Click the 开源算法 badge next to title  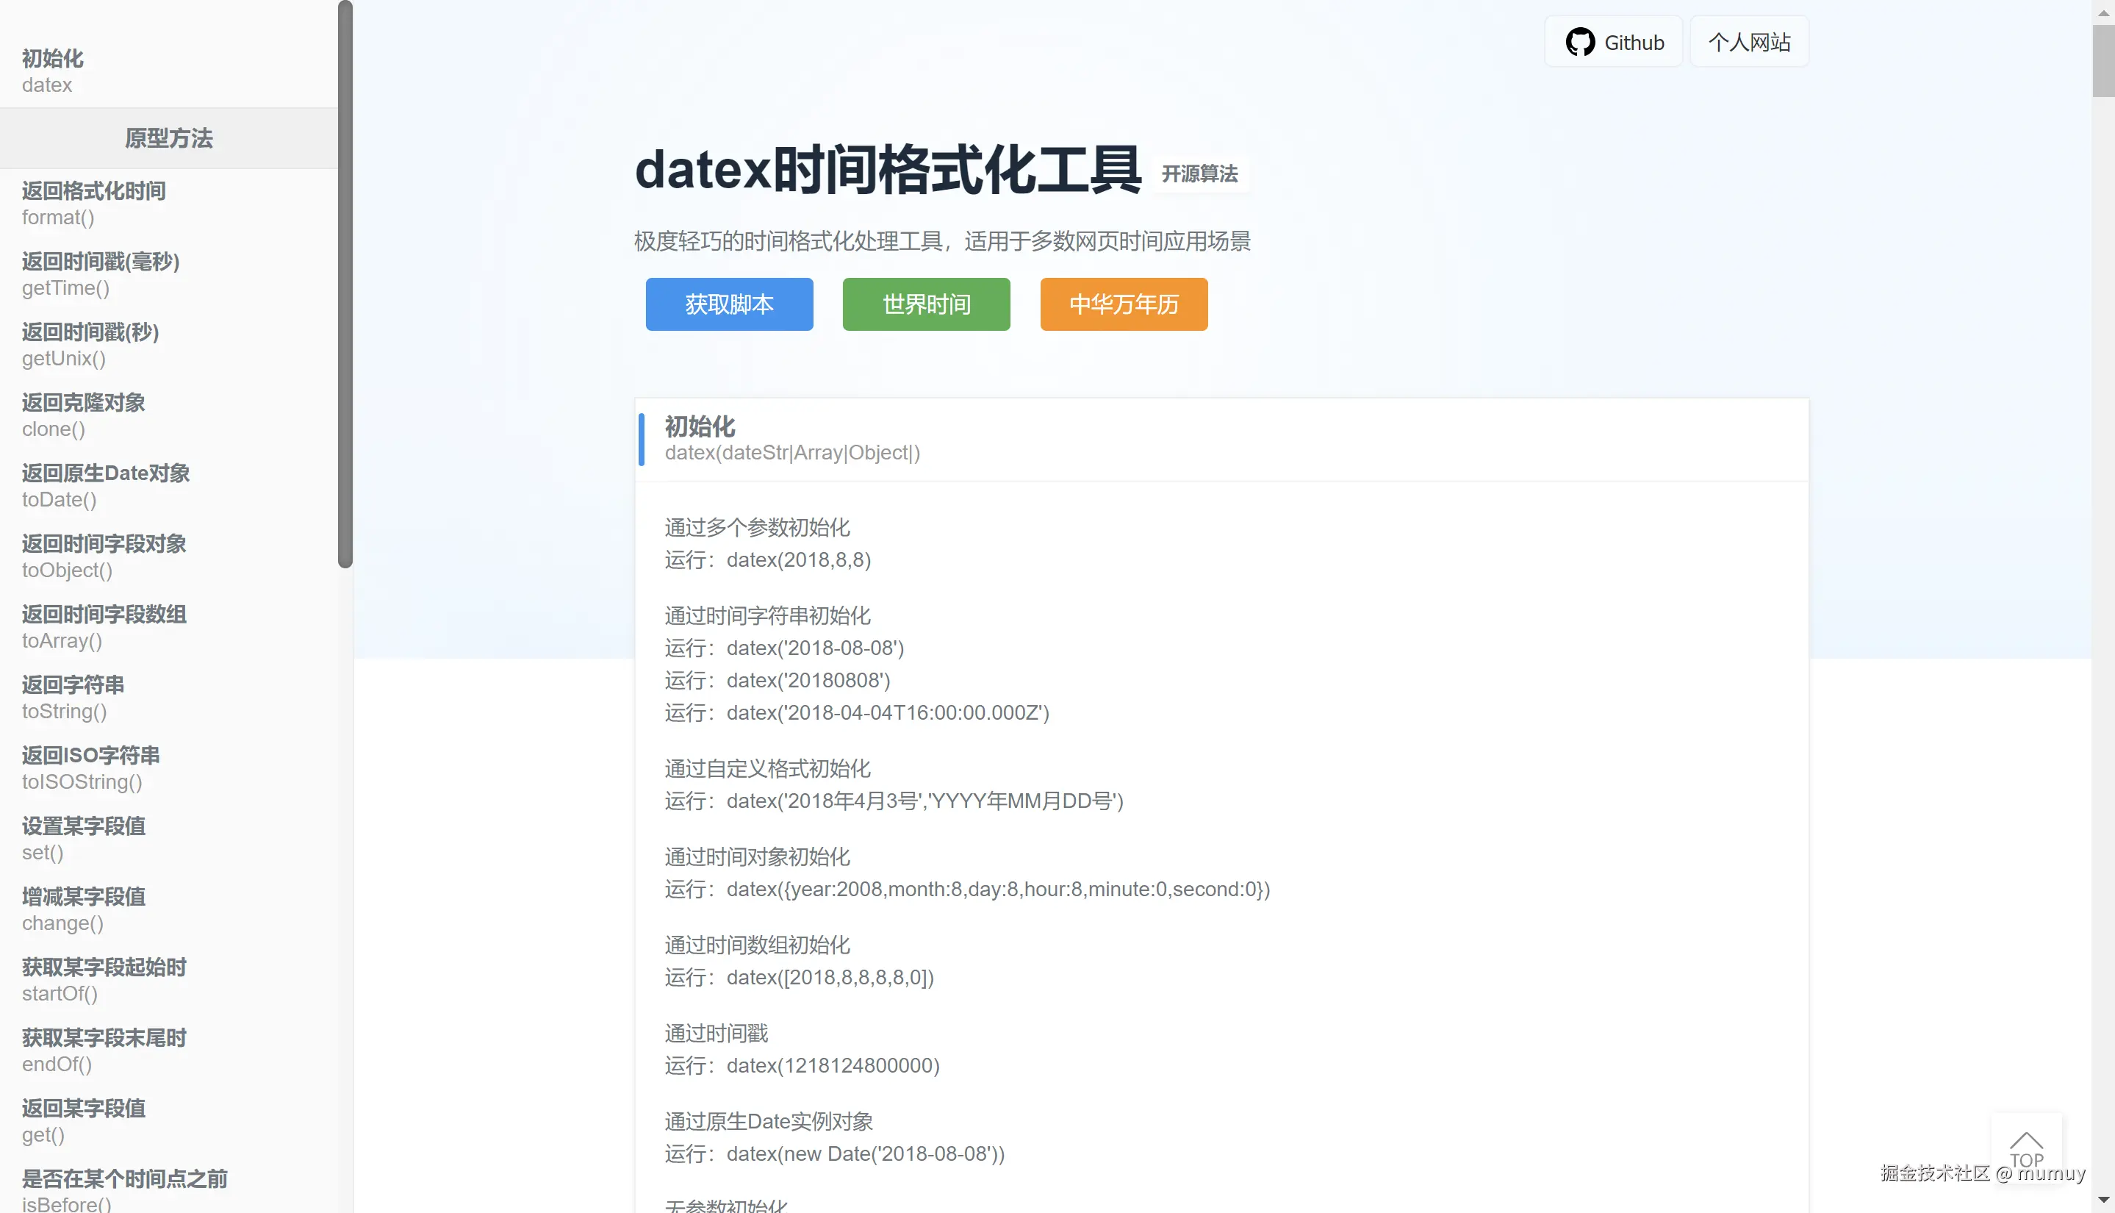(1200, 173)
